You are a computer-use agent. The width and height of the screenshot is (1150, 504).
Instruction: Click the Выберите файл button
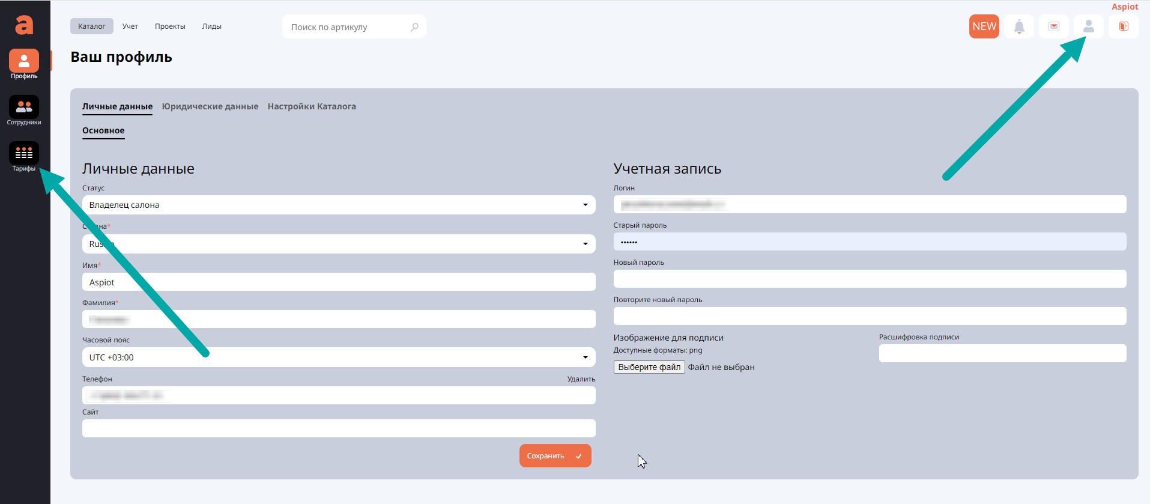pos(649,367)
